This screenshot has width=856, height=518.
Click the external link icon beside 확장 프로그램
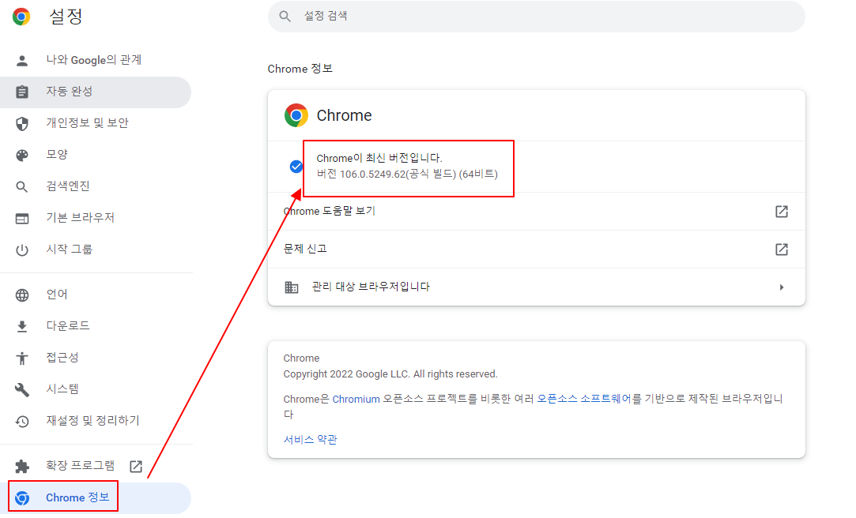(x=136, y=466)
